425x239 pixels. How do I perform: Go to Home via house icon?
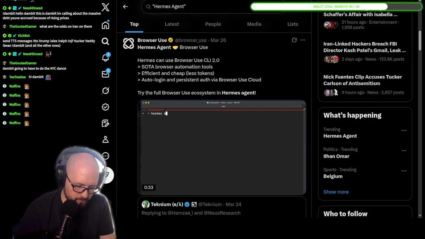click(106, 25)
